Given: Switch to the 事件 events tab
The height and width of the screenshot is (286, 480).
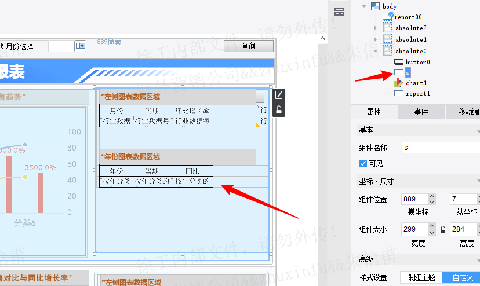Looking at the screenshot, I should click(x=421, y=112).
